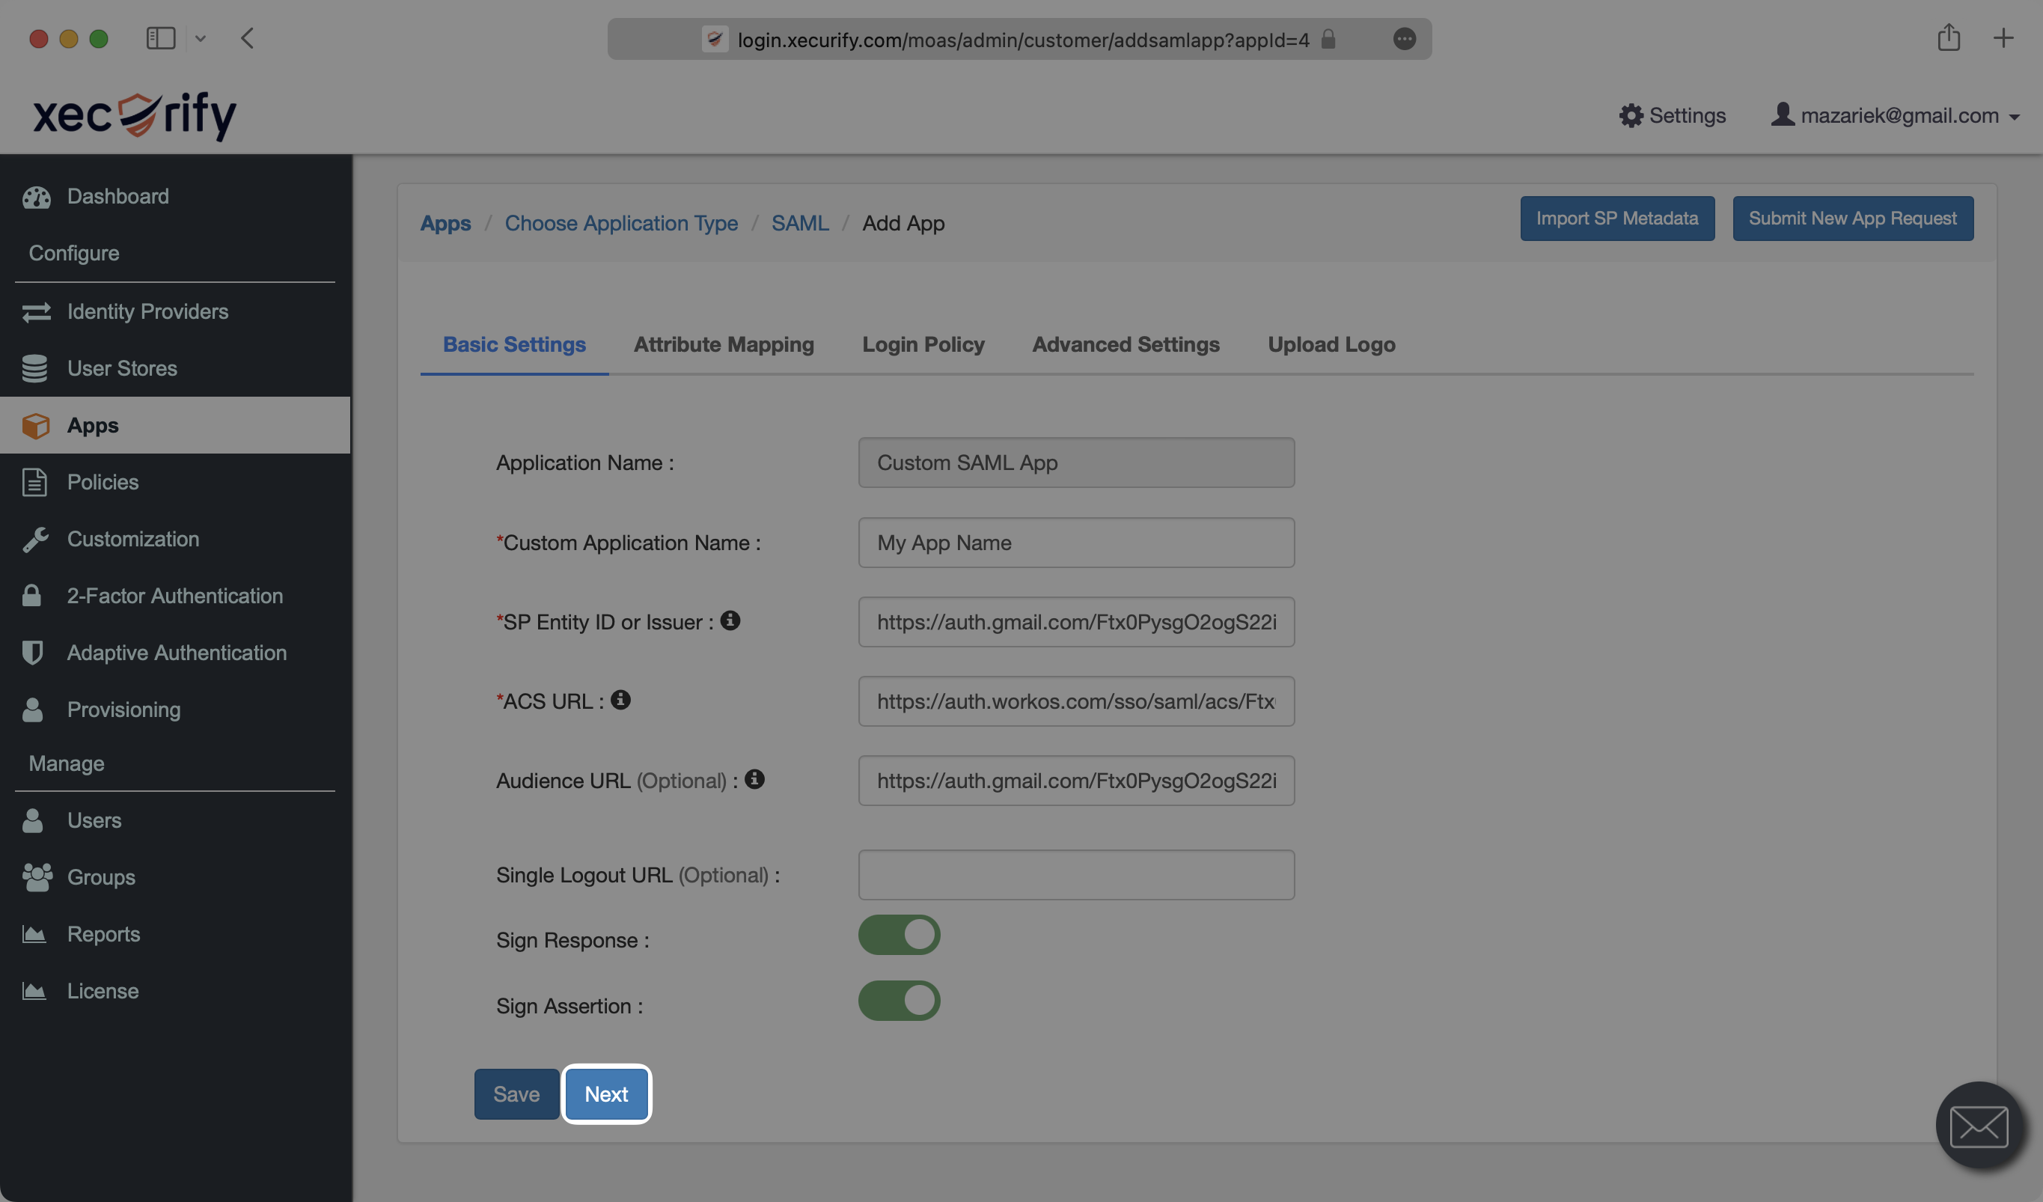The width and height of the screenshot is (2043, 1202).
Task: Click the Audience URL info icon
Action: pyautogui.click(x=754, y=779)
